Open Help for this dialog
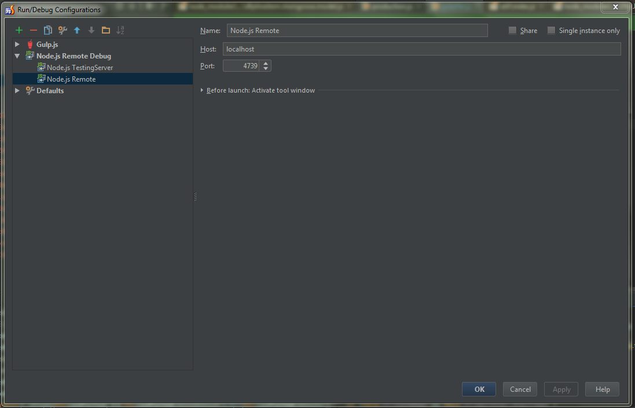635x408 pixels. (x=602, y=389)
